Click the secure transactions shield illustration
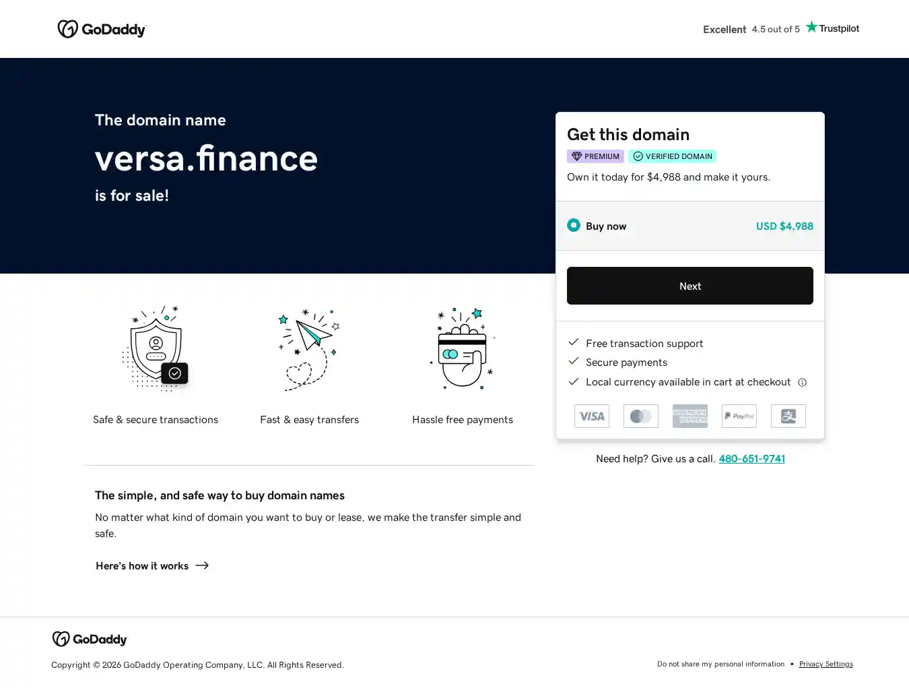Viewport: 909px width, 688px height. click(156, 349)
